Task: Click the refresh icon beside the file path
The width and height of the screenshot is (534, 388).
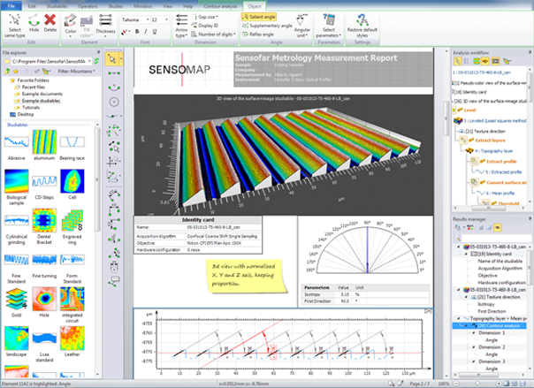Action: click(x=96, y=61)
